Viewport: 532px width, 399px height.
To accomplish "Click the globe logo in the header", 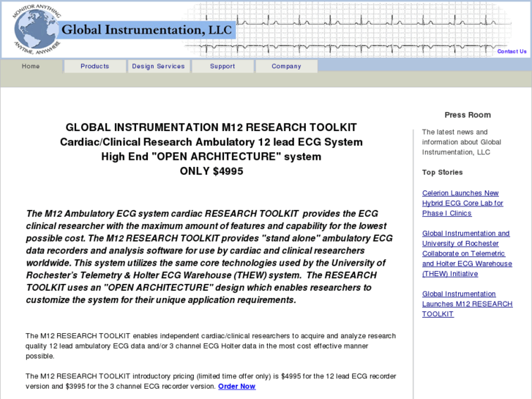I will pos(37,29).
